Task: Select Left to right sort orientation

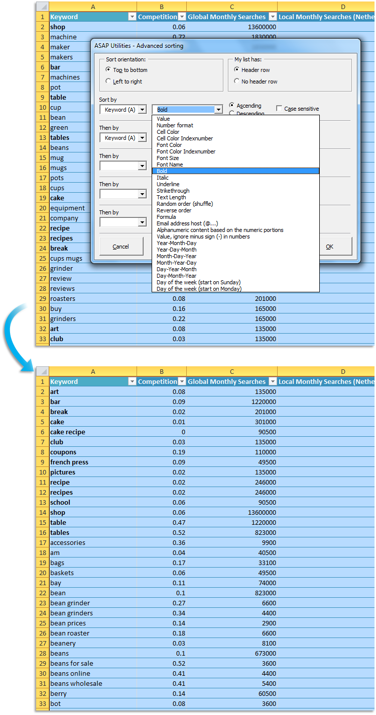Action: click(x=108, y=81)
